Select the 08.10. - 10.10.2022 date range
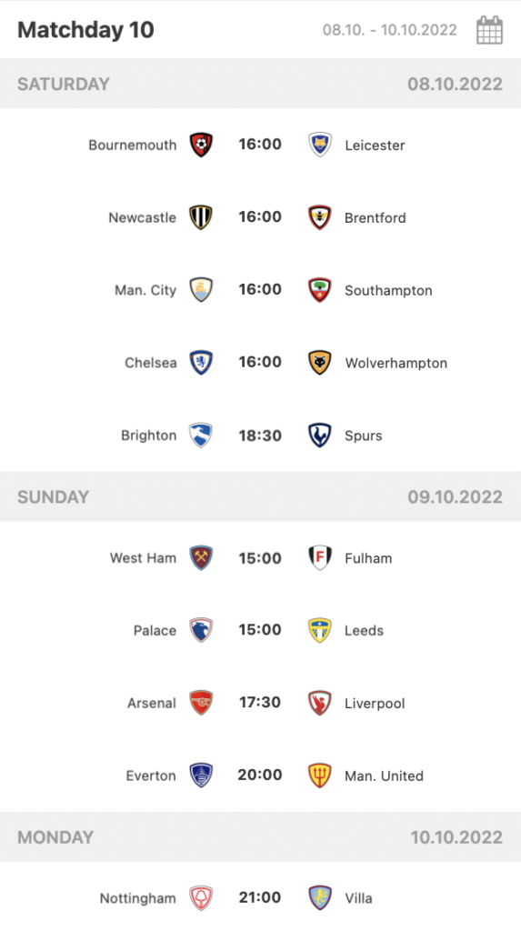The image size is (521, 931). [390, 30]
